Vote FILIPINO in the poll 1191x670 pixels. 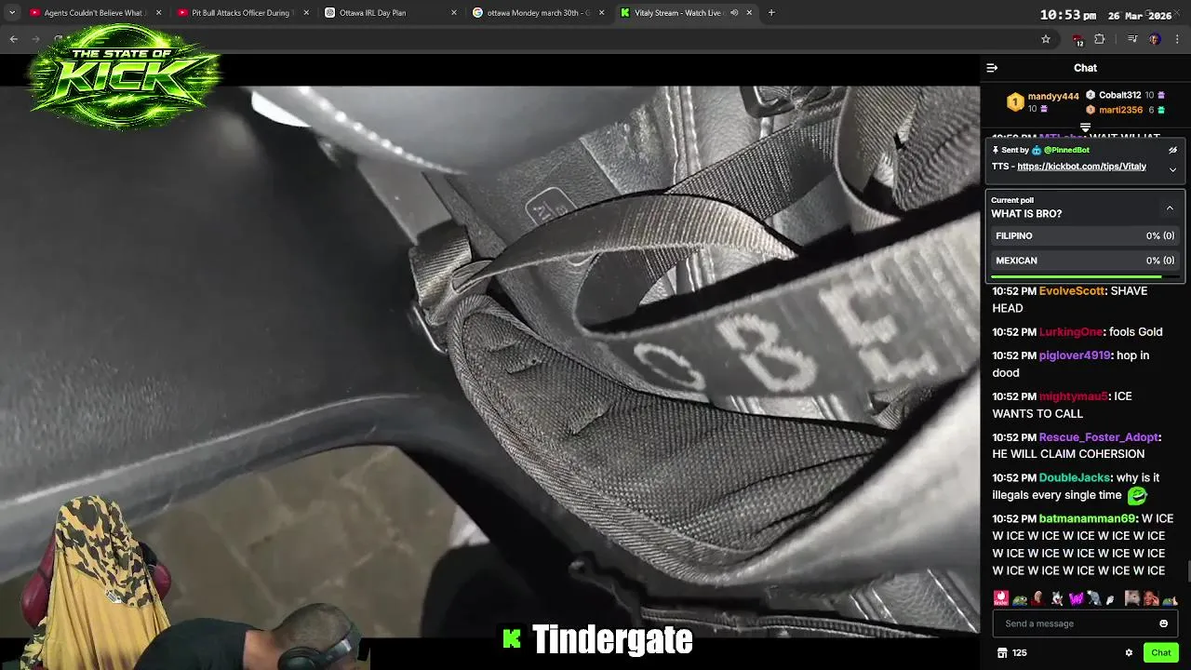[x=1085, y=236]
